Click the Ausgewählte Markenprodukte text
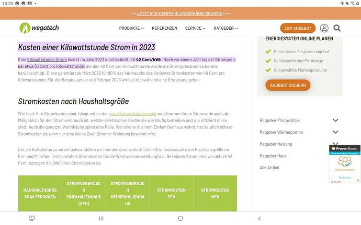 coord(300,70)
